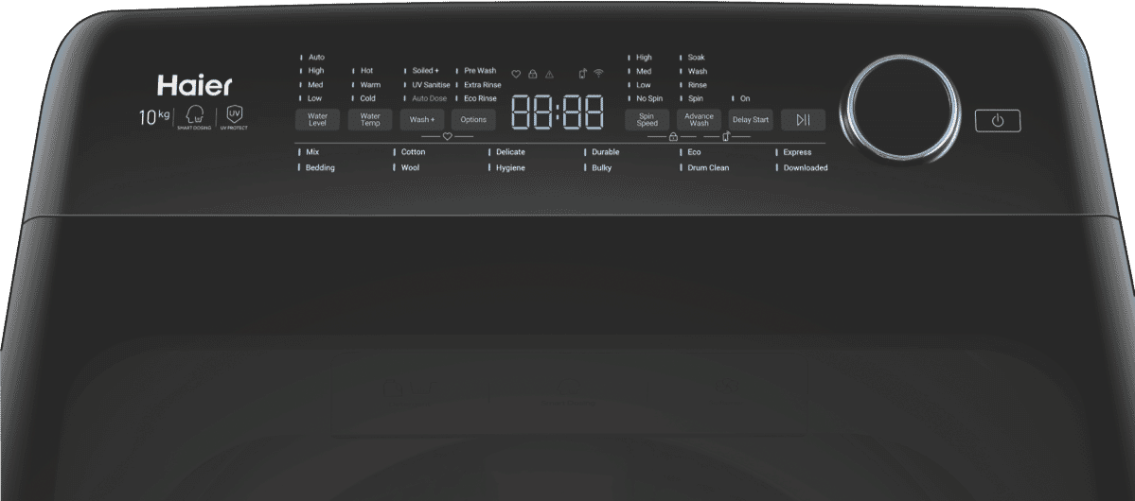Tap the lock icon in status display
The width and height of the screenshot is (1135, 501).
point(533,74)
